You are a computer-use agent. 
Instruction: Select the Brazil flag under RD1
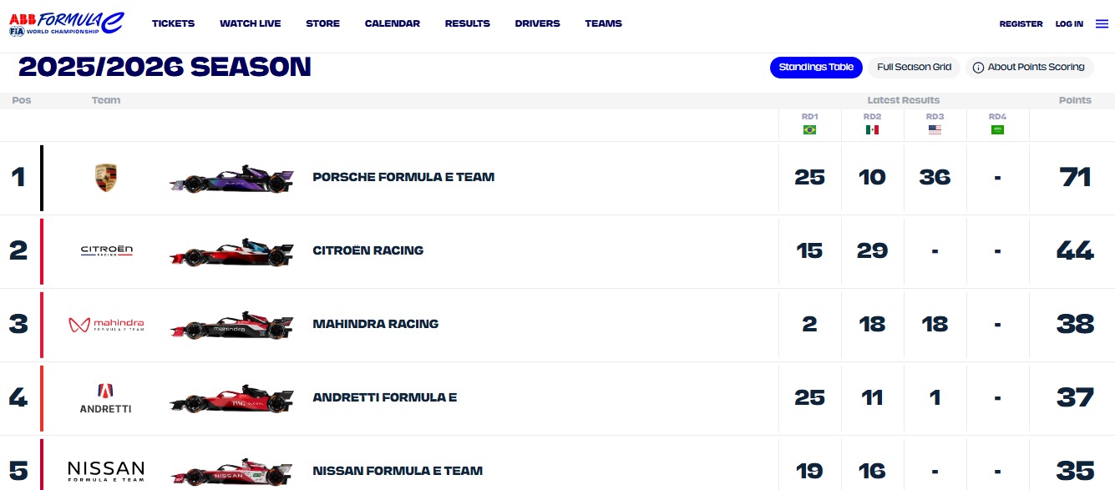(x=809, y=129)
